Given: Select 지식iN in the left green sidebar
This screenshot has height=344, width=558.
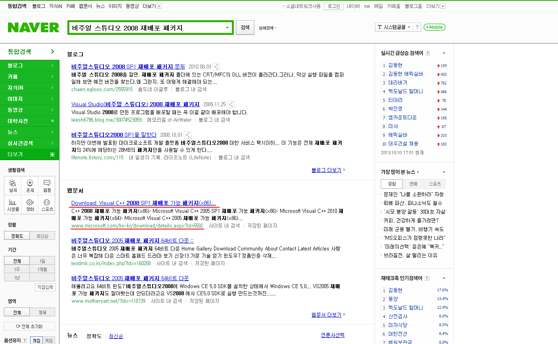Looking at the screenshot, I should click(x=30, y=88).
